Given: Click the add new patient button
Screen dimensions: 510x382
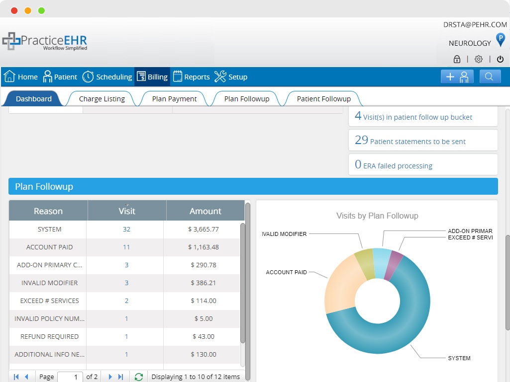Looking at the screenshot, I should tap(457, 76).
